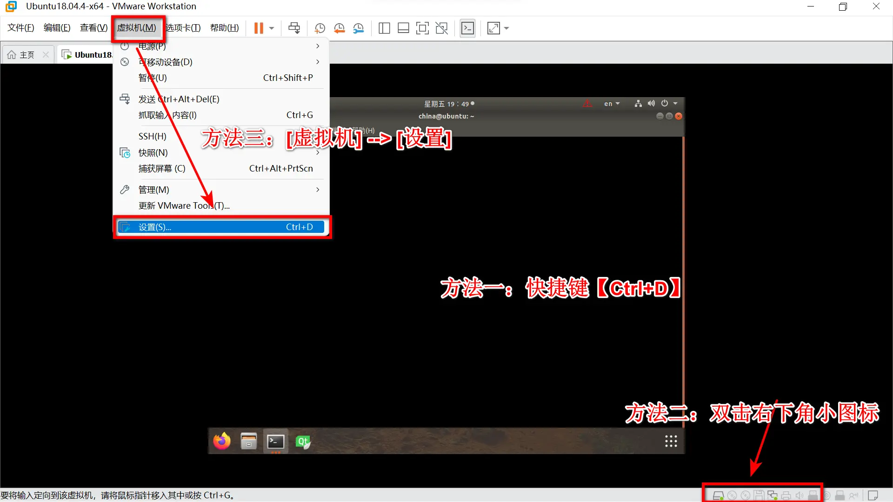Open the Files manager in the Ubuntu dock

pyautogui.click(x=249, y=441)
